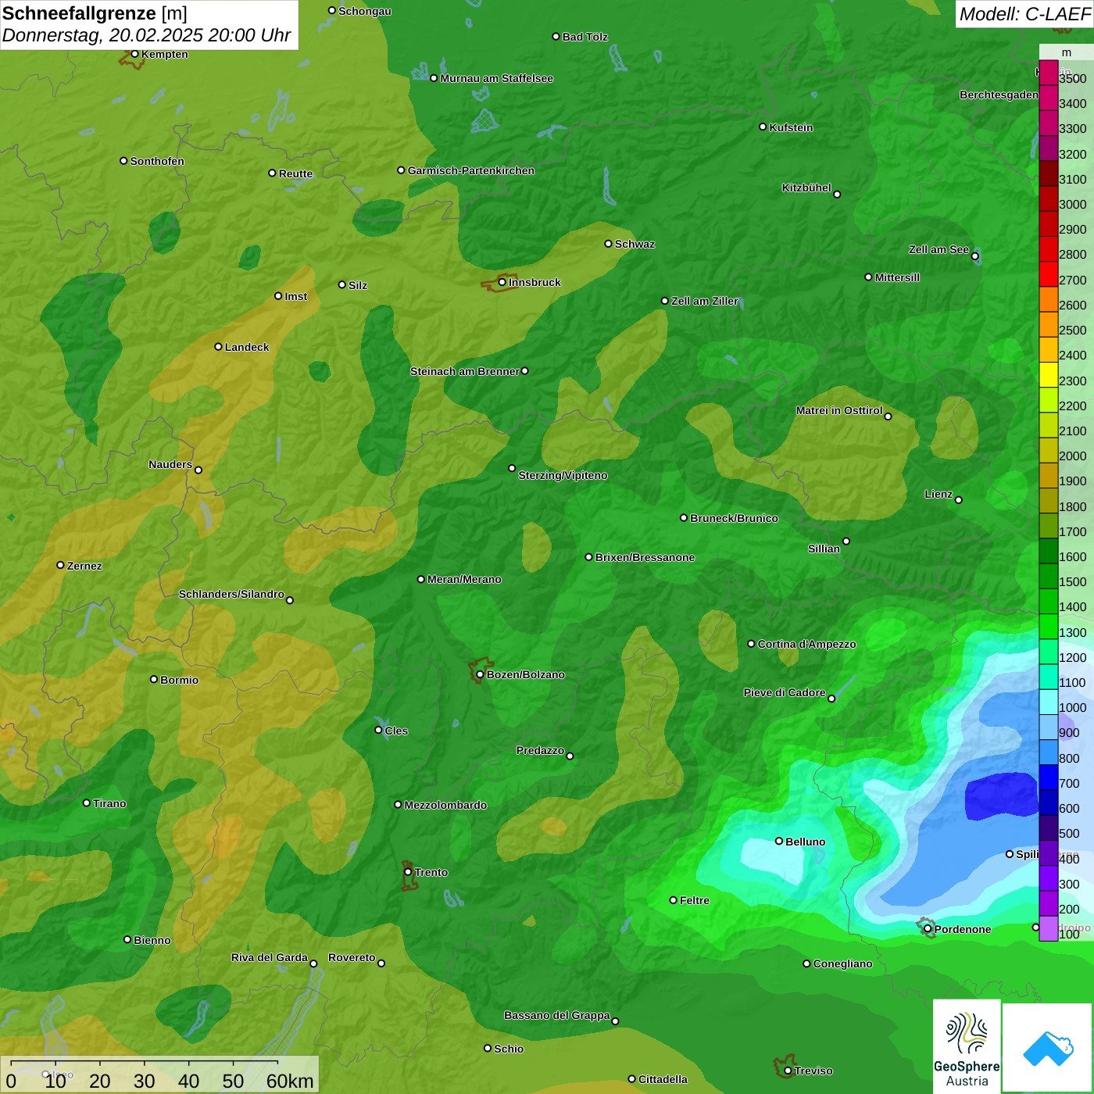The height and width of the screenshot is (1094, 1094).
Task: Click the Cortina d'Ampezzo marker dot
Action: (x=751, y=644)
